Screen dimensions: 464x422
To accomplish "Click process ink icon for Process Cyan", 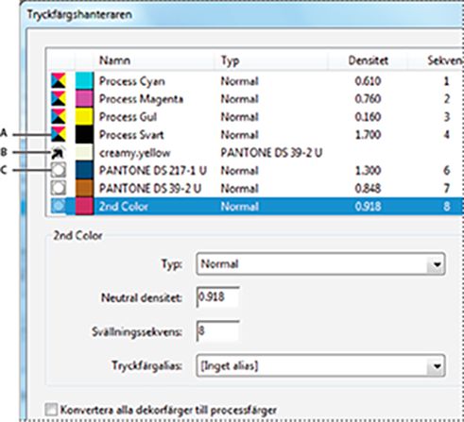I will 59,81.
